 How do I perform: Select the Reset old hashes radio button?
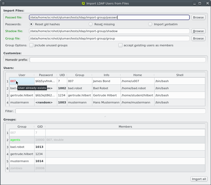31,24
